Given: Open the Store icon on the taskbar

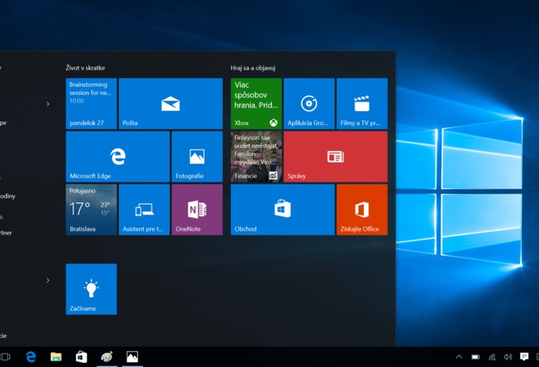Looking at the screenshot, I should point(81,357).
